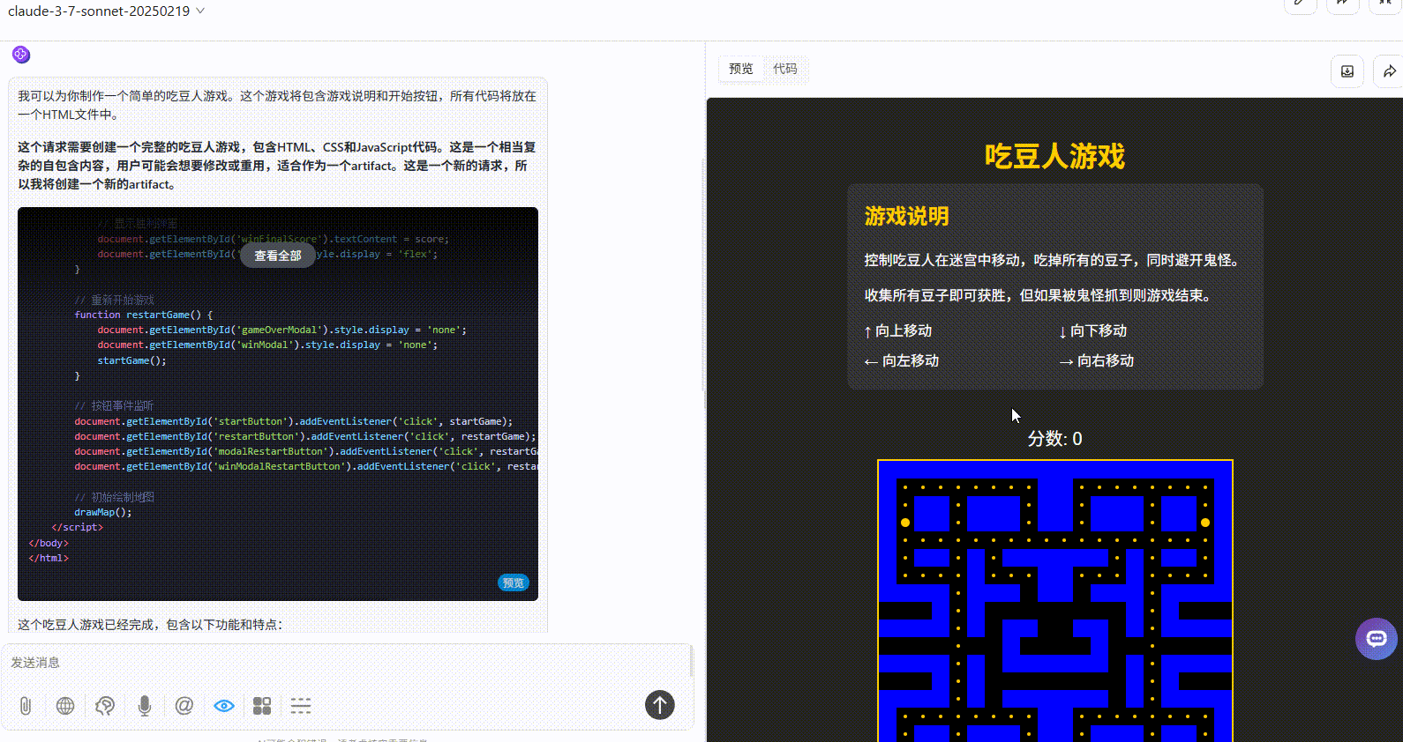Viewport: 1403px width, 742px height.
Task: Send message with the up-arrow button
Action: point(660,704)
